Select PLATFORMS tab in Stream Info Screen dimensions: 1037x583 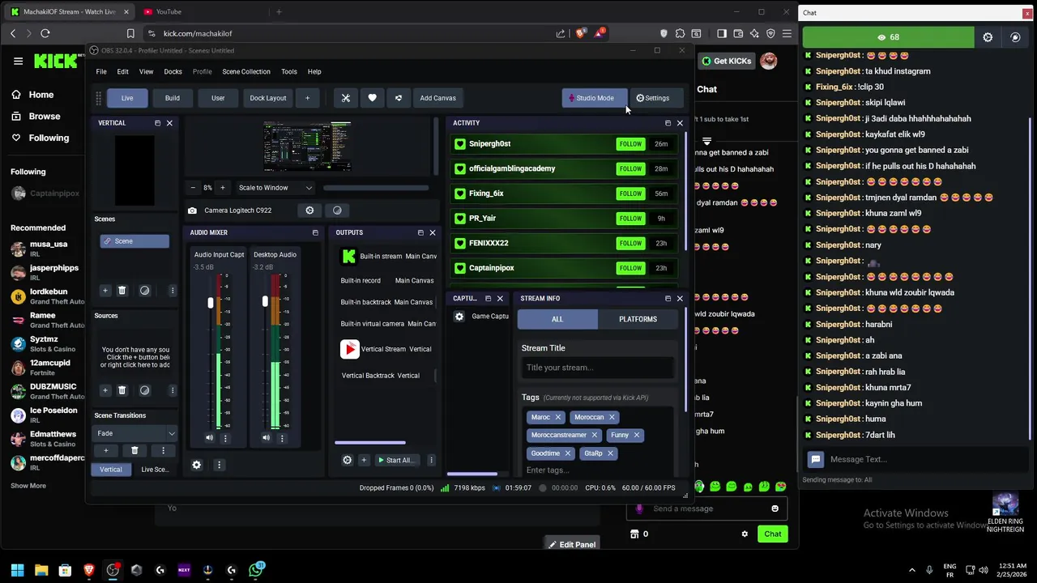638,319
